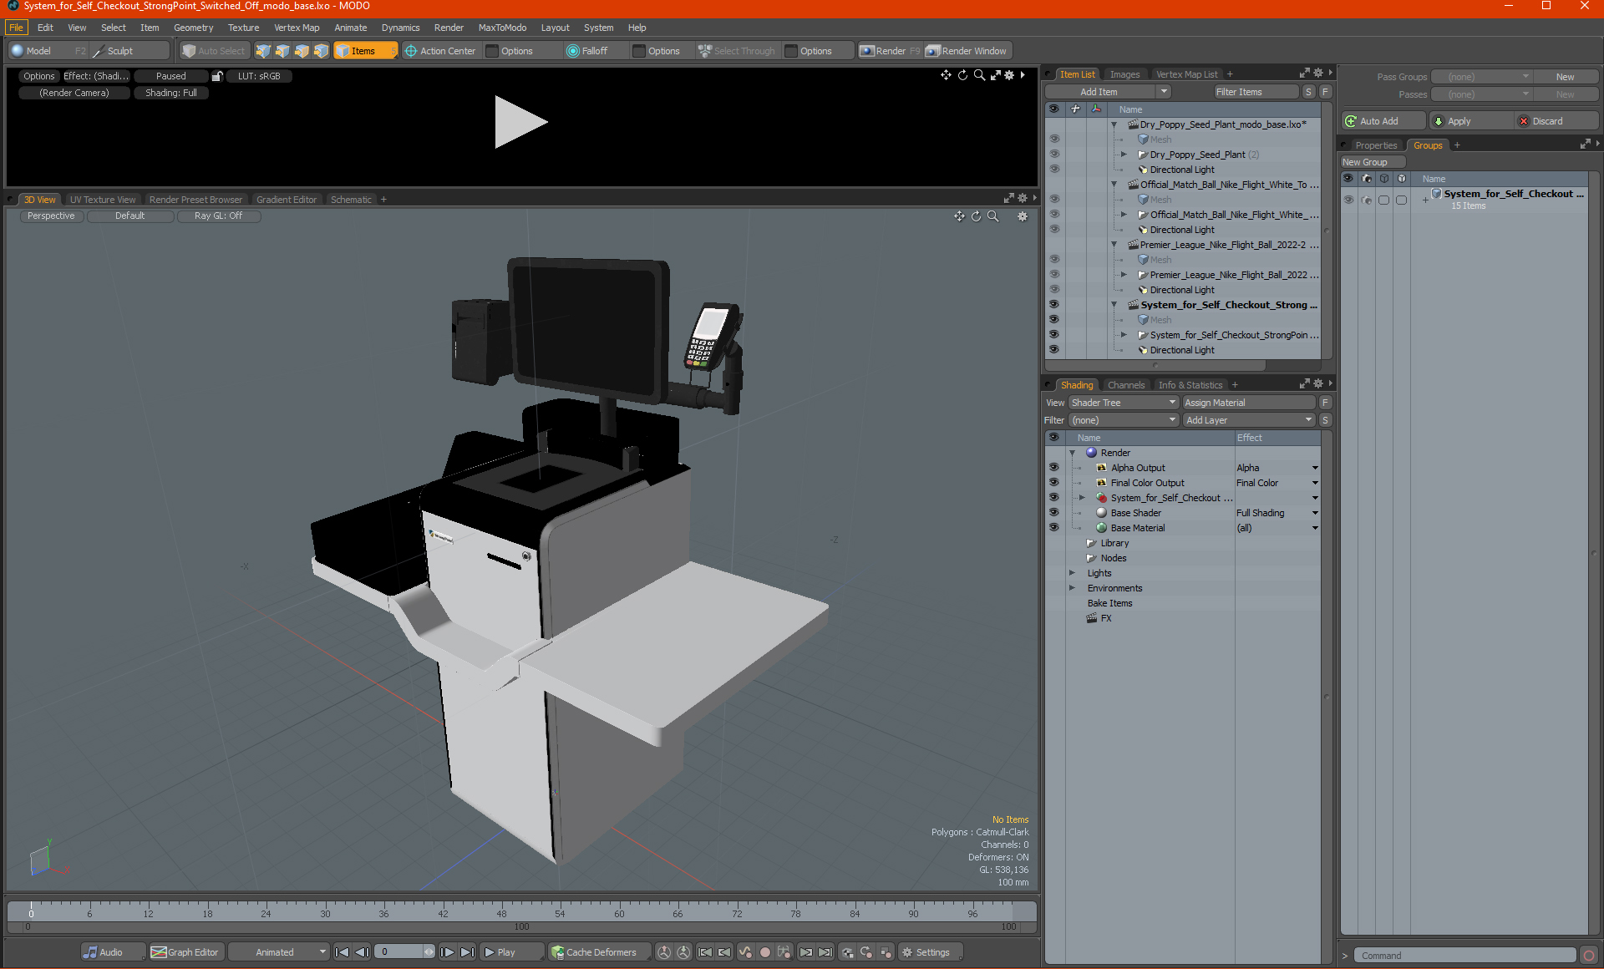Click the Command input field
This screenshot has width=1604, height=969.
[1464, 956]
